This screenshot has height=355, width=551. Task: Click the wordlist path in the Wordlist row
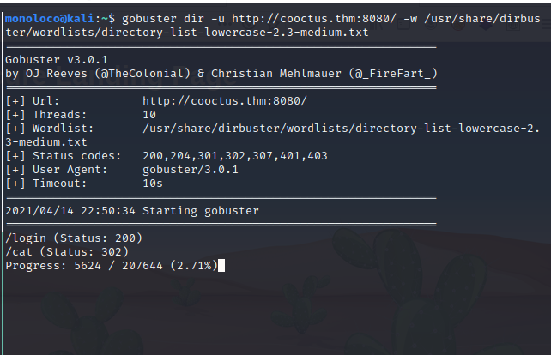click(272, 135)
